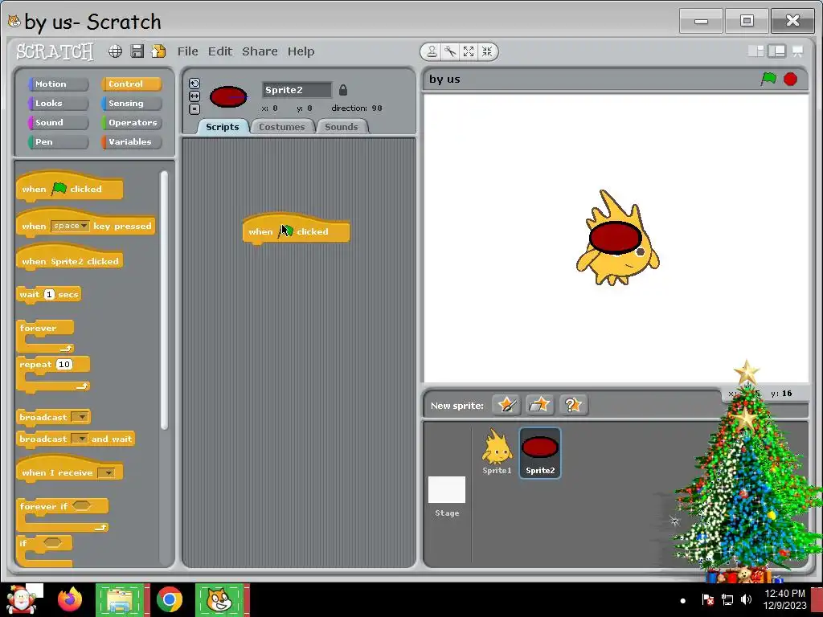Open the Looks blocks category
Screen dimensions: 823x617
click(x=58, y=104)
